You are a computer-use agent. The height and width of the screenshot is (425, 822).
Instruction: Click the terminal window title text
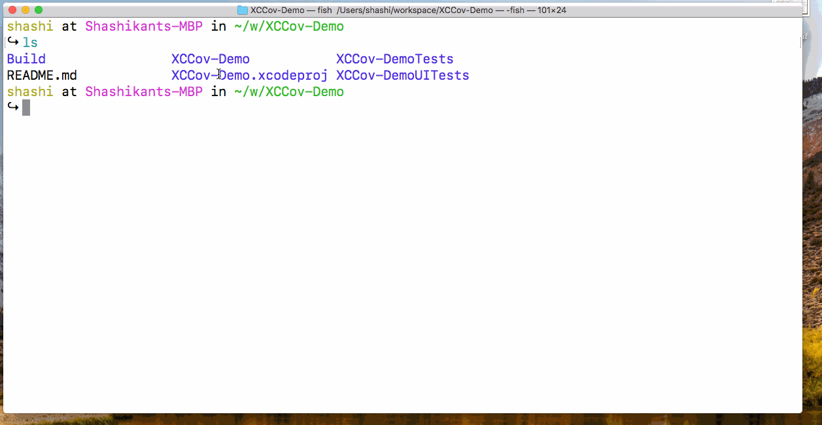(408, 10)
